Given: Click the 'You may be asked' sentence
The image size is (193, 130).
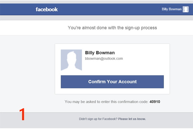Looking at the screenshot, I should [x=112, y=102].
